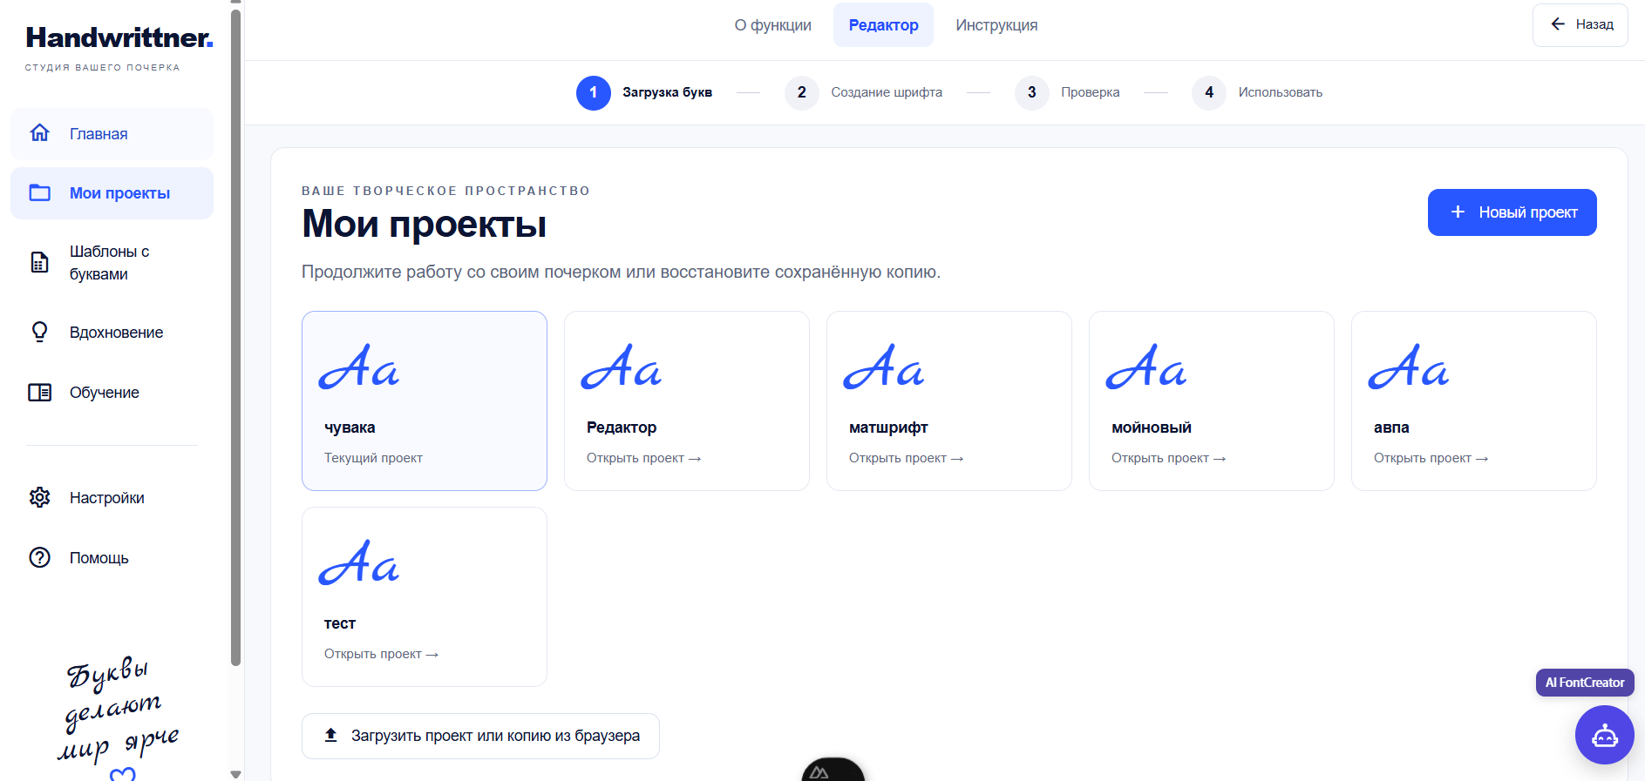The width and height of the screenshot is (1645, 781).
Task: Click the Мои проекты page heading
Action: point(424,224)
